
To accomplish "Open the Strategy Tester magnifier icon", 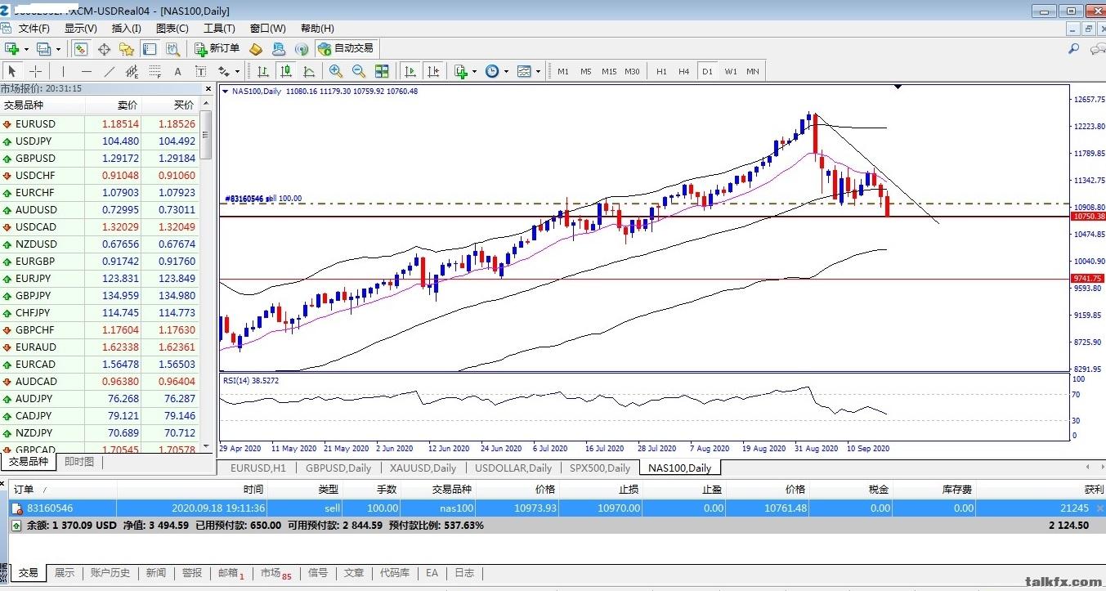I will pyautogui.click(x=172, y=49).
